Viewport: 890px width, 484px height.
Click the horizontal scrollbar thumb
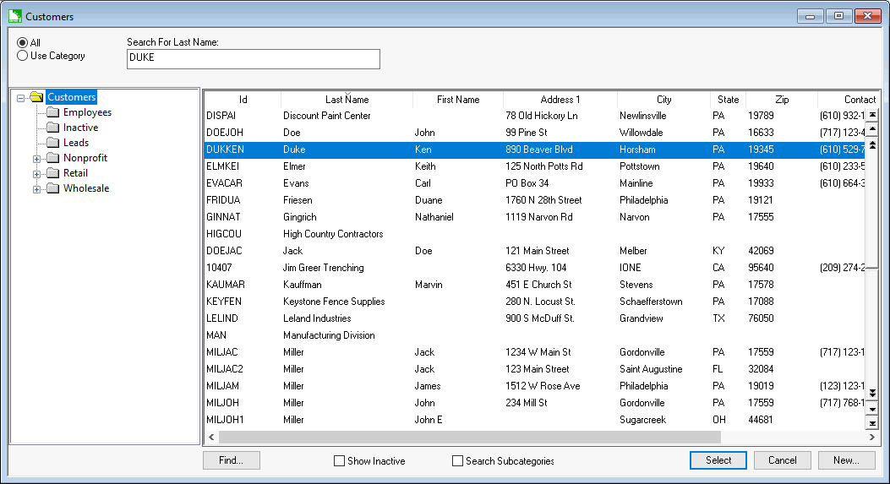click(x=469, y=438)
